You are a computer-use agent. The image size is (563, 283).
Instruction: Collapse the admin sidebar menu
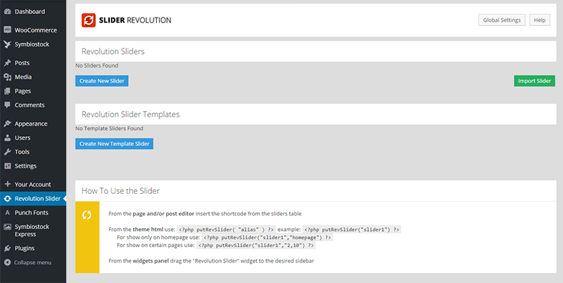27,263
